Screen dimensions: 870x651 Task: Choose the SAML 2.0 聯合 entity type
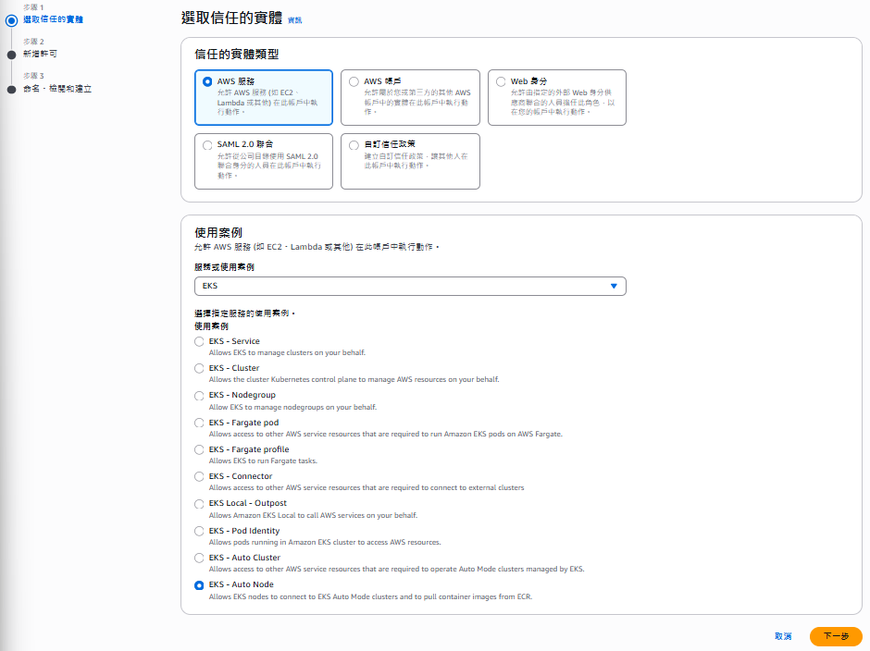coord(264,161)
